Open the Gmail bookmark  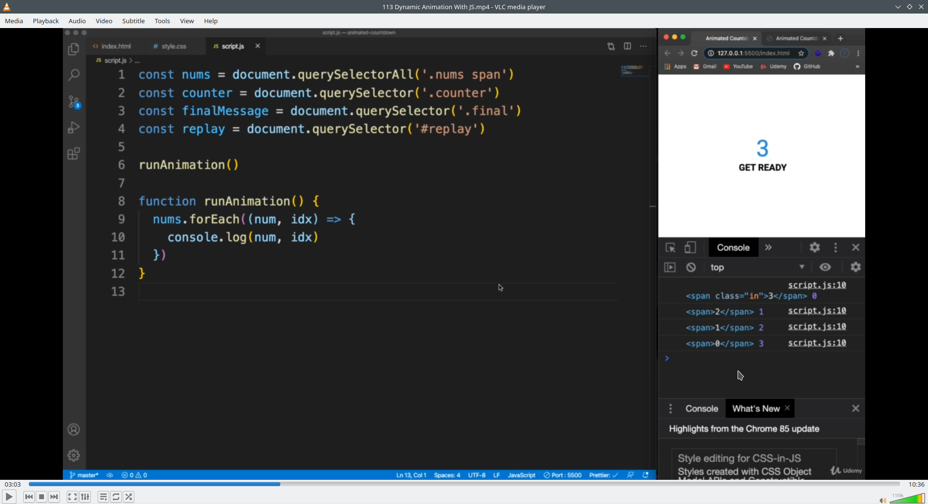pyautogui.click(x=705, y=67)
